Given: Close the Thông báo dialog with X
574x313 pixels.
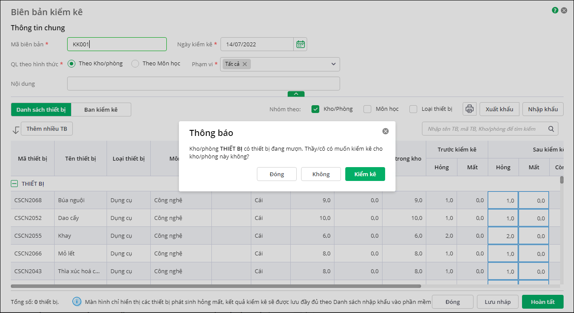Looking at the screenshot, I should click(x=386, y=131).
